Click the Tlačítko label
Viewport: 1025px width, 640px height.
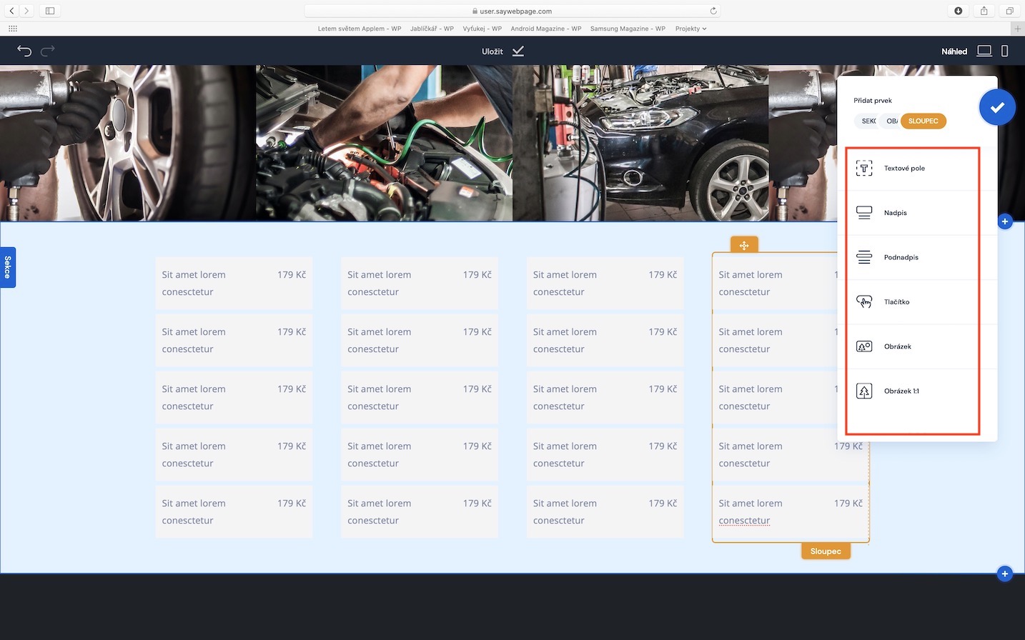pyautogui.click(x=896, y=302)
